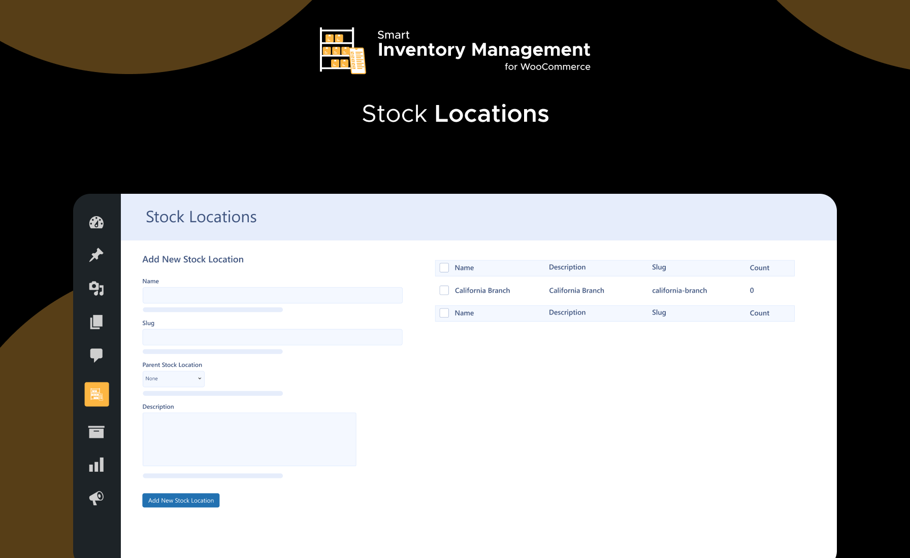Sort the table by the Name column
This screenshot has height=558, width=910.
[464, 267]
